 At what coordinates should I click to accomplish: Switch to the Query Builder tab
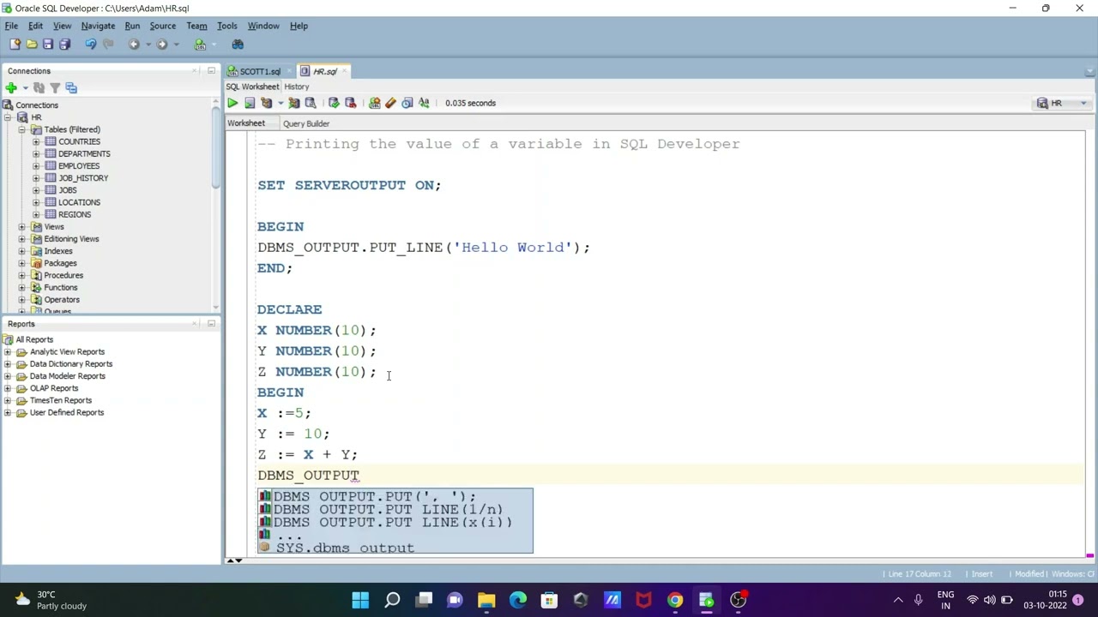pyautogui.click(x=306, y=123)
